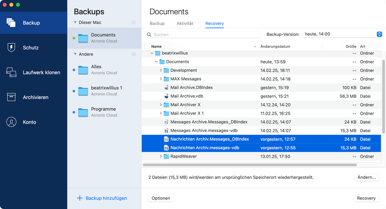The width and height of the screenshot is (386, 209).
Task: Switch to the Backup tab
Action: pos(157,24)
